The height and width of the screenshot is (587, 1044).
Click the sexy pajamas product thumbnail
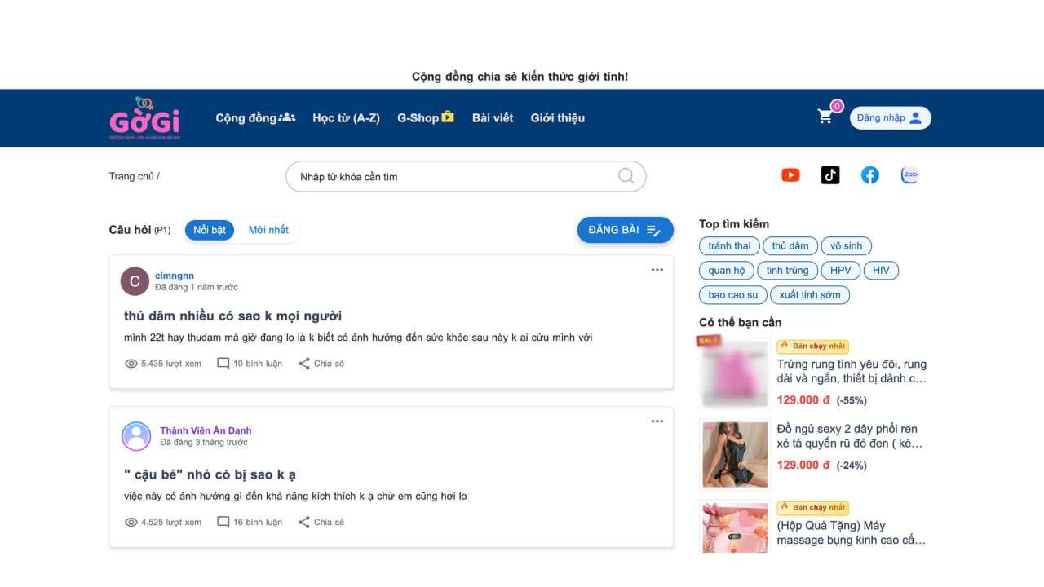point(733,454)
